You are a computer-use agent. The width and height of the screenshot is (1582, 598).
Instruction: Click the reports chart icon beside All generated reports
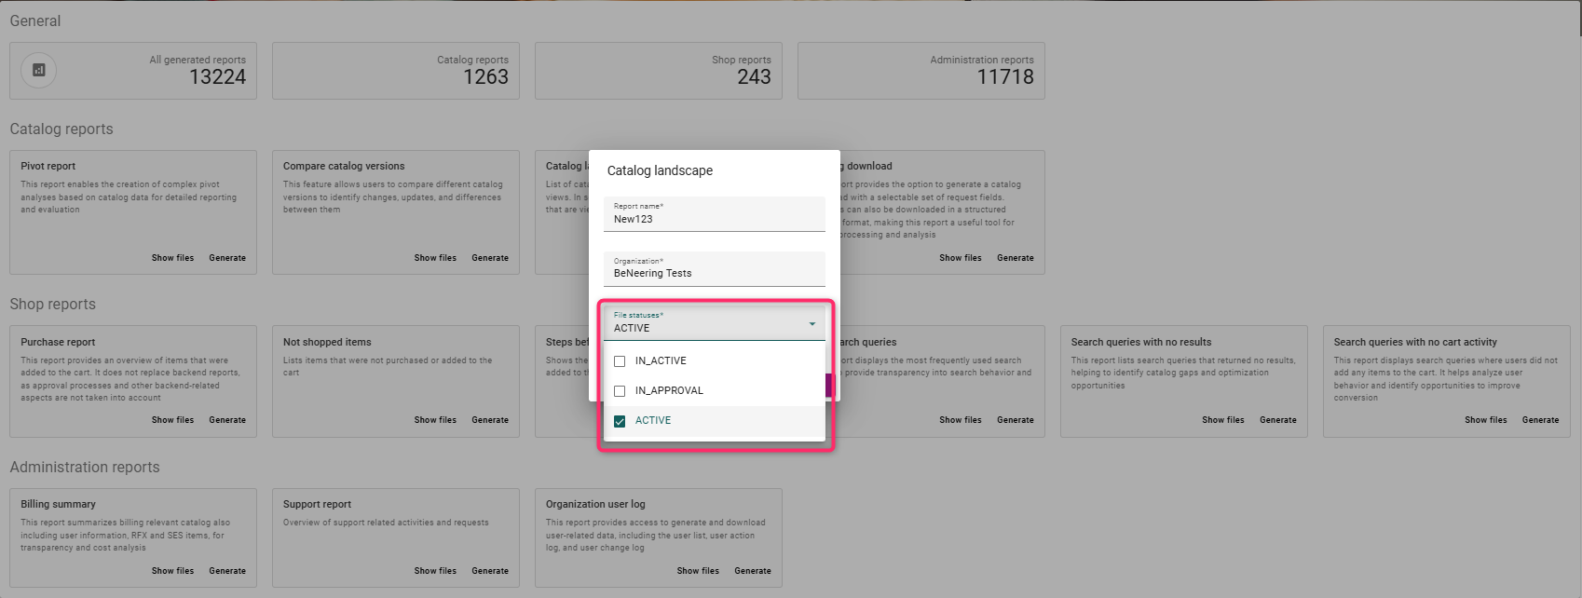point(39,70)
